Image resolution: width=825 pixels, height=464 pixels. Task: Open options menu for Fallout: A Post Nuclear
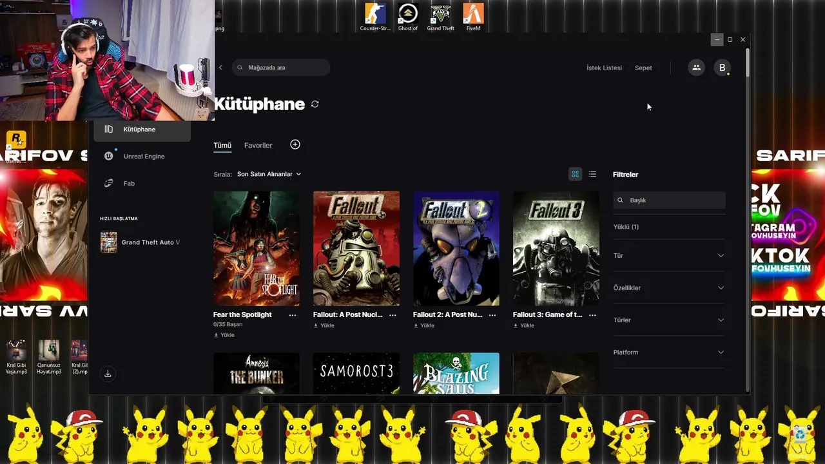click(393, 314)
